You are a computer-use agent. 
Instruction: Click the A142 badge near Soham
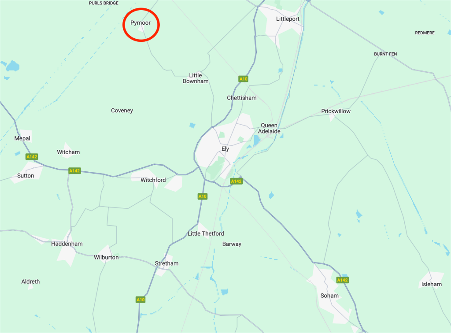click(x=342, y=280)
